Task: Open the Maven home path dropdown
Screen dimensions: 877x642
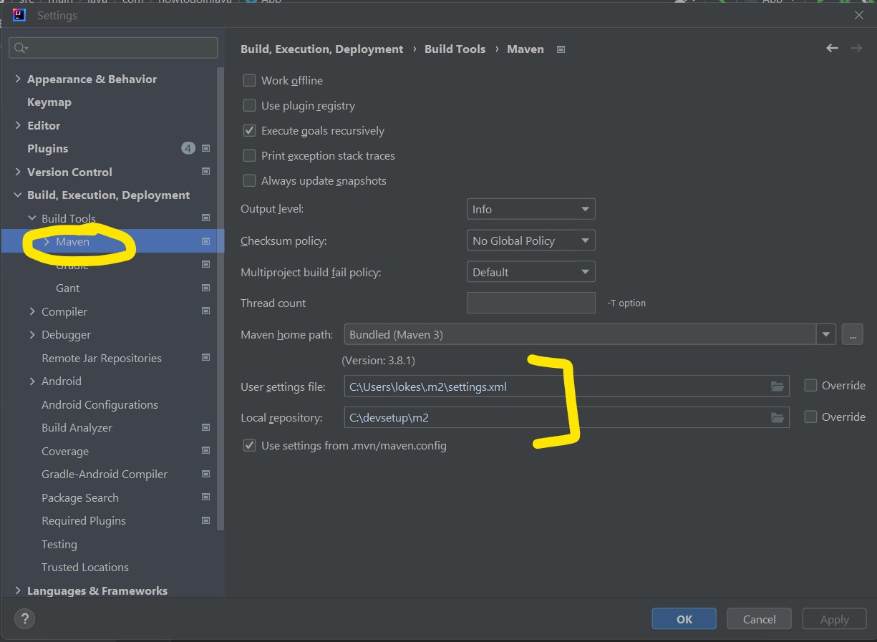Action: tap(826, 334)
